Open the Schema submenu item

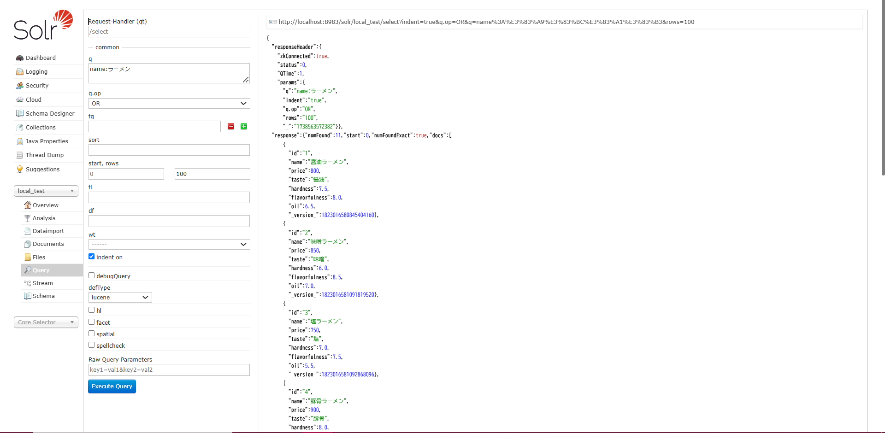[44, 296]
